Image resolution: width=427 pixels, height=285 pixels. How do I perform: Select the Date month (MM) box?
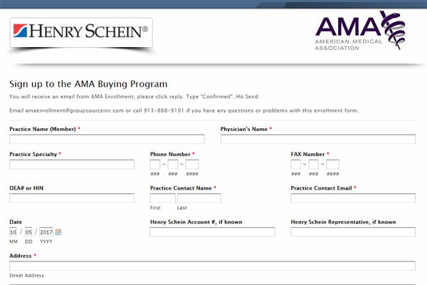14,232
